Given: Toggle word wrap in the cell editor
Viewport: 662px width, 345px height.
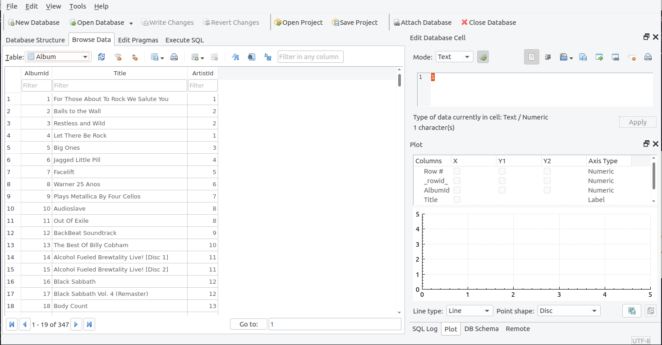Looking at the screenshot, I should tap(532, 57).
